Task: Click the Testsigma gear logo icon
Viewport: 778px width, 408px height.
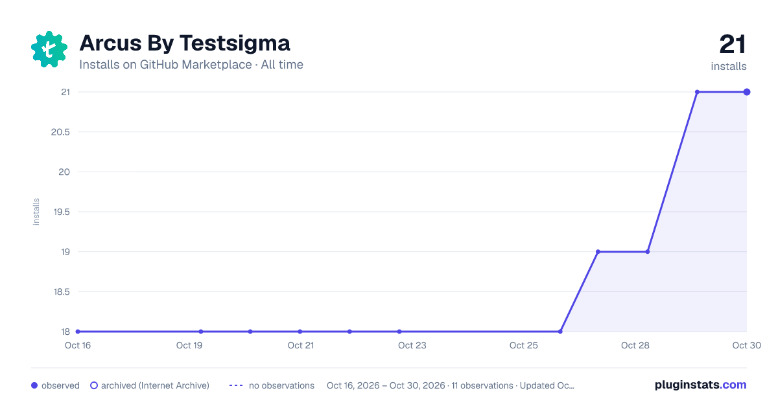Action: click(49, 49)
